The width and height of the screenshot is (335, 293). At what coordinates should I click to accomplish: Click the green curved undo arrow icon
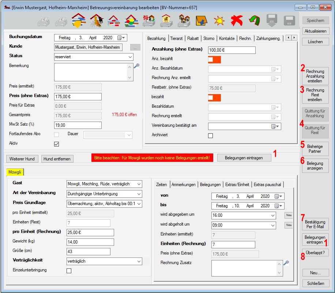coord(254,21)
